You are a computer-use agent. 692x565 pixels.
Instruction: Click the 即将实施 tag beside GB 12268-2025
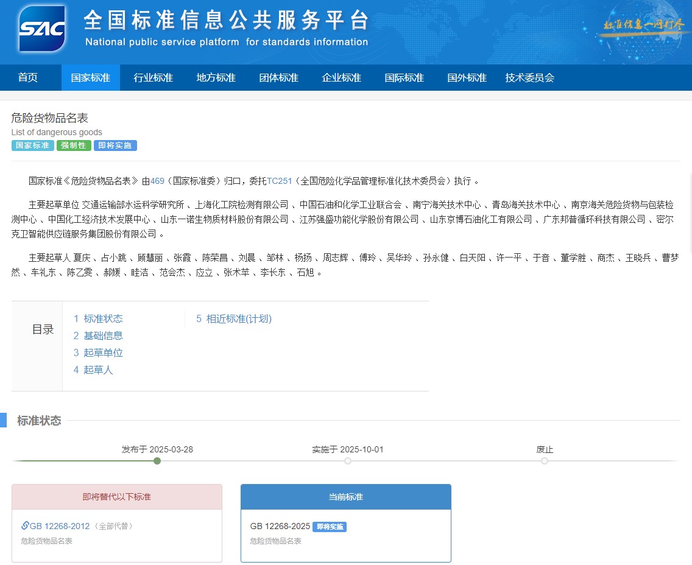coord(330,527)
